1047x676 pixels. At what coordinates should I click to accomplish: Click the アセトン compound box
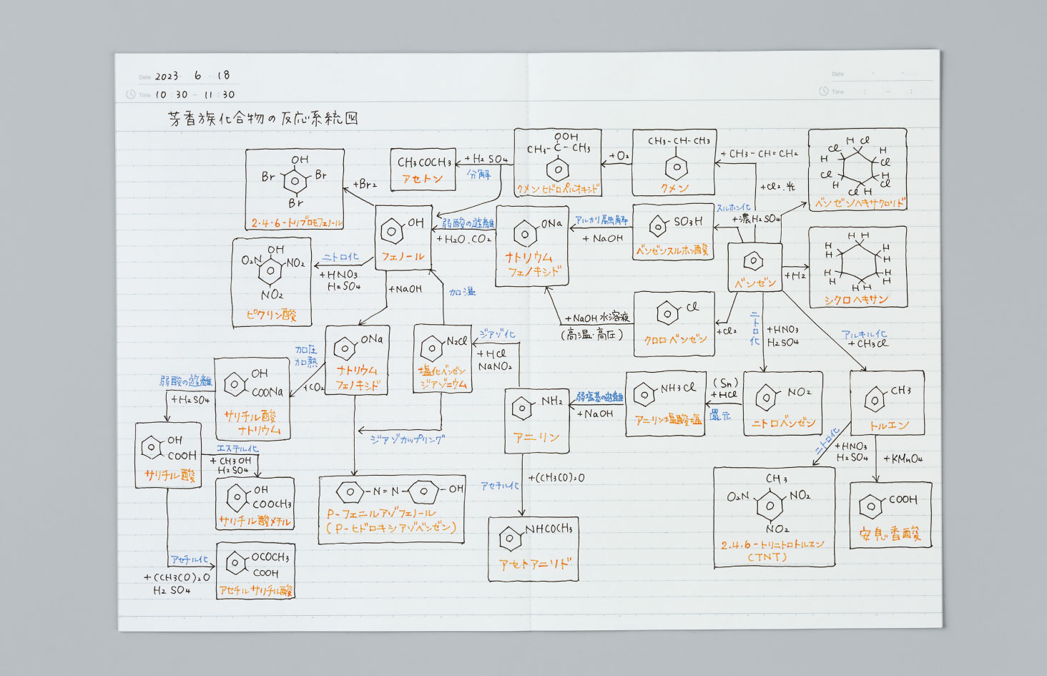pos(423,170)
